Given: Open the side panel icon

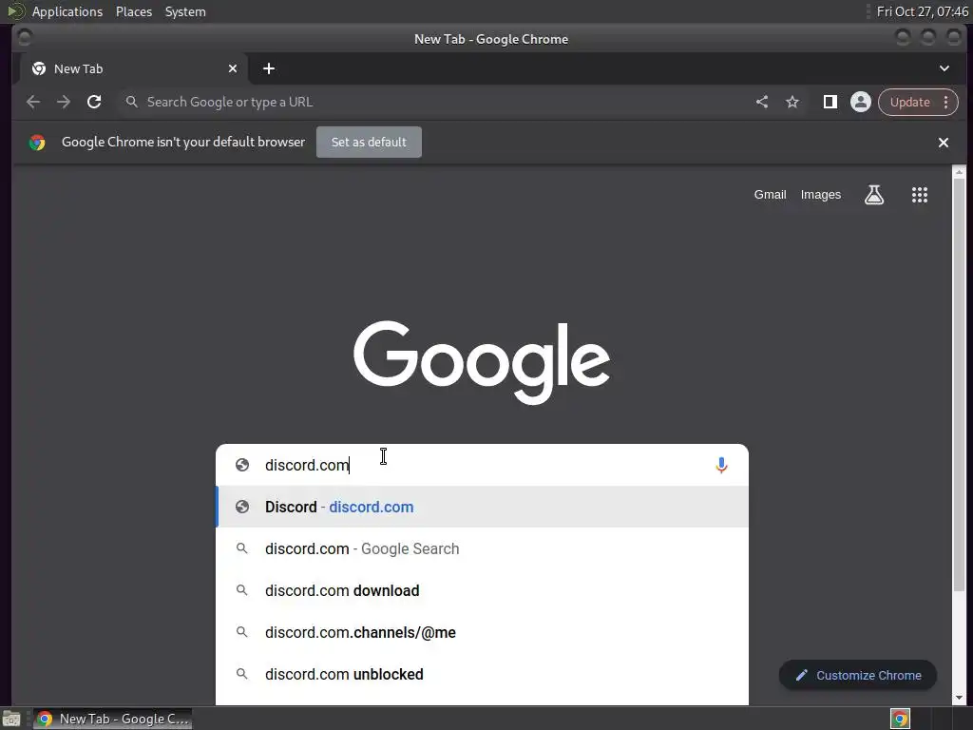Looking at the screenshot, I should click(x=830, y=102).
